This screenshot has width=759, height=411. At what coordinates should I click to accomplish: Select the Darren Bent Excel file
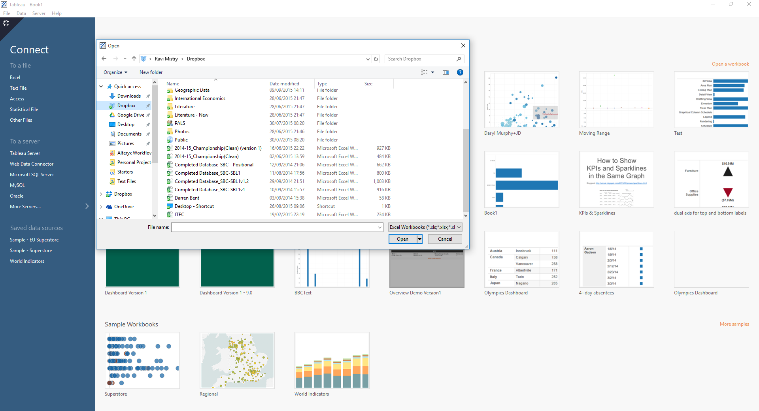pos(187,198)
